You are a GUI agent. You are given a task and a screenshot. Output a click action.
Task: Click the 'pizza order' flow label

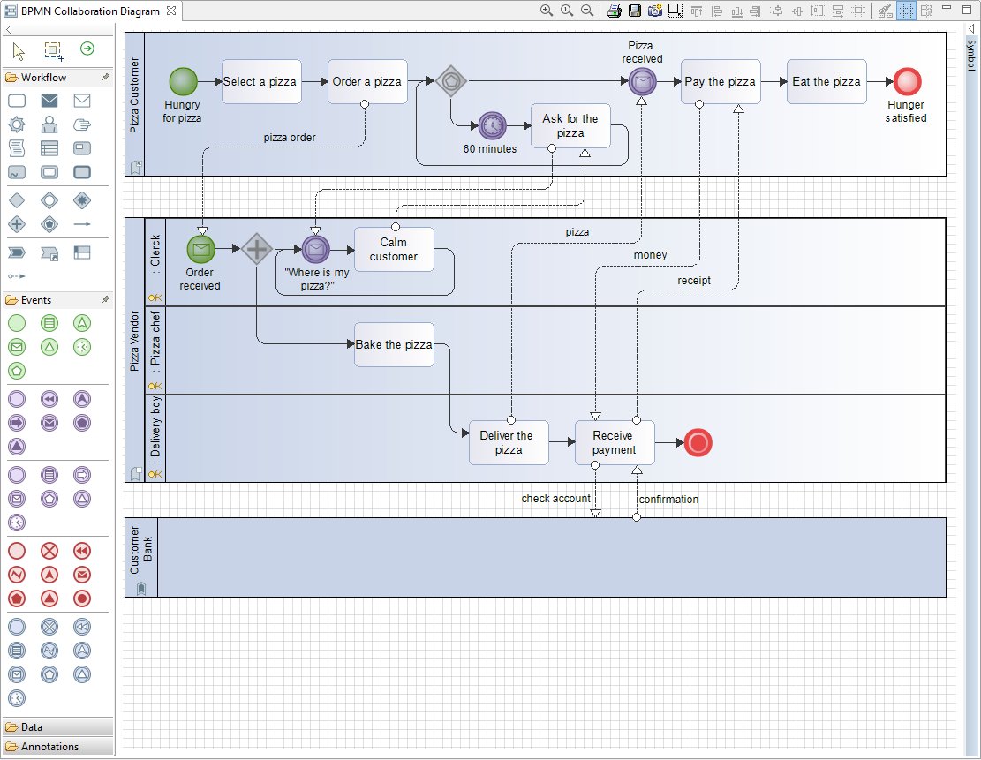point(289,138)
